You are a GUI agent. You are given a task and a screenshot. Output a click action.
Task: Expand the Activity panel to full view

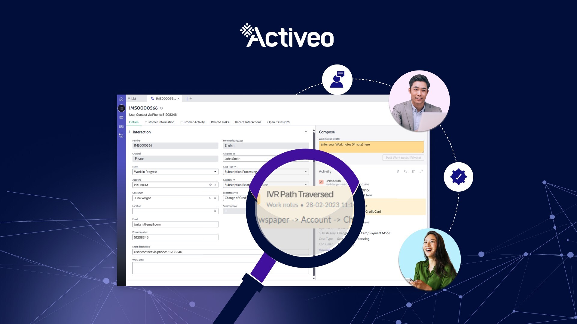point(421,172)
